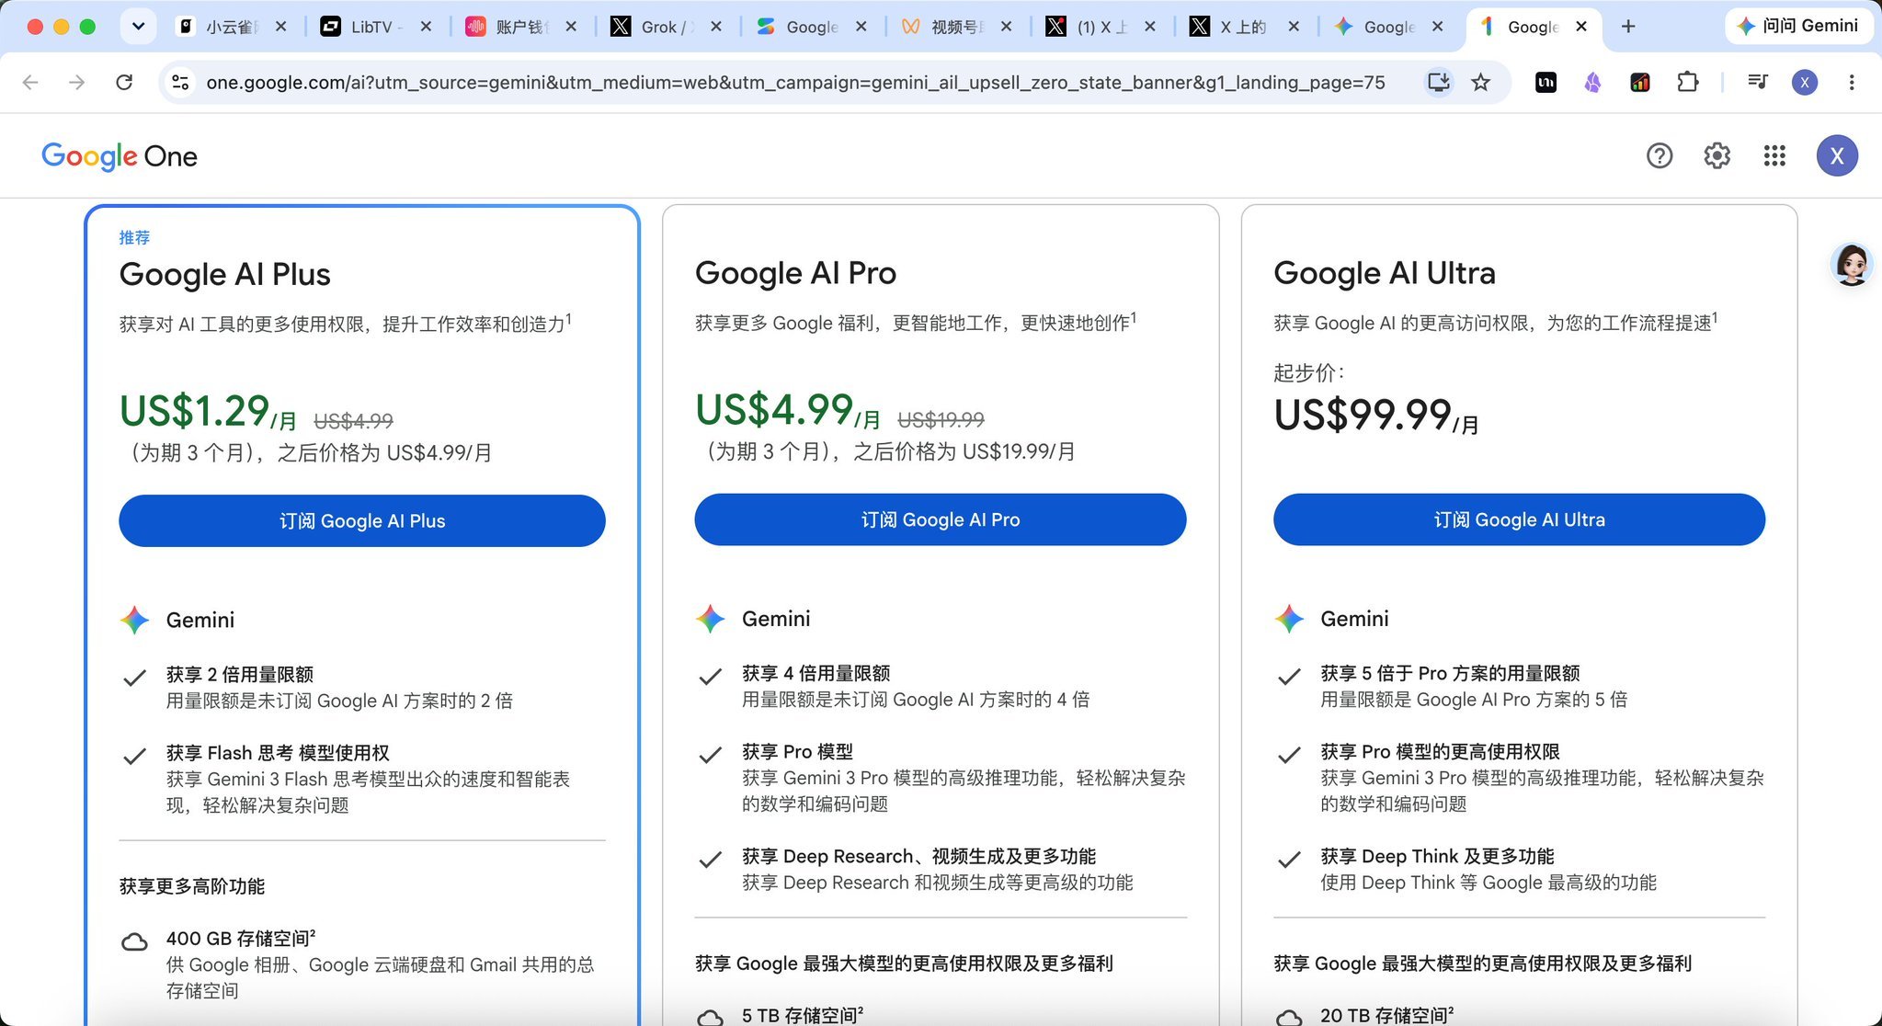Viewport: 1882px width, 1026px height.
Task: Subscribe to Google AI Pro plan
Action: (940, 519)
